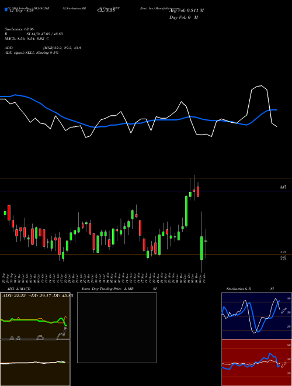Click the ADX (MGR) 22.2, 29.2, 45.8 values
The width and height of the screenshot is (292, 386).
[62, 48]
